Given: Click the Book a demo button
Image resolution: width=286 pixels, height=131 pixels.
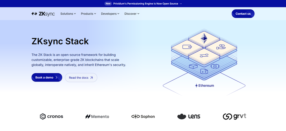Looking at the screenshot, I should [47, 78].
